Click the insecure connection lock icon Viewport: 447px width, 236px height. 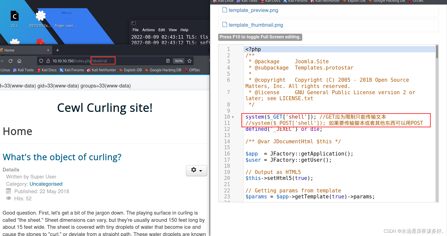pyautogui.click(x=48, y=61)
